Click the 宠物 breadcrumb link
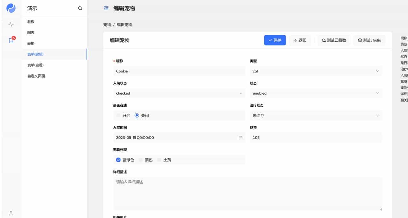This screenshot has width=408, height=218. pyautogui.click(x=107, y=25)
